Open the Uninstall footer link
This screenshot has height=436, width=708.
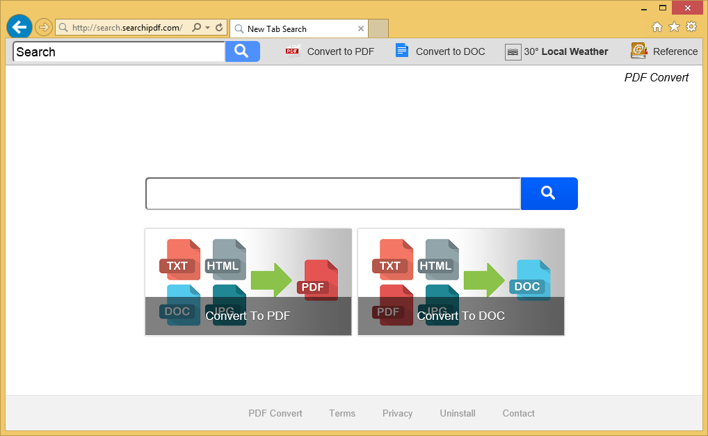[x=458, y=413]
